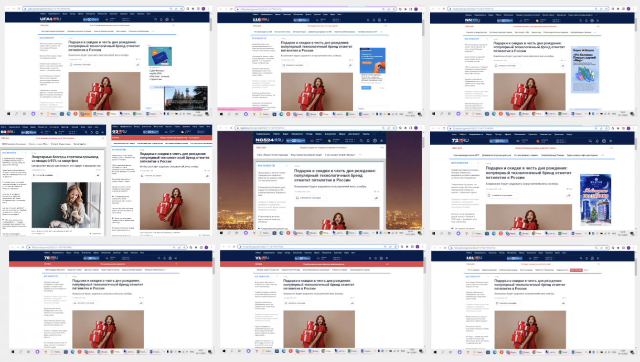Screen dimensions: 640x362
Task: Open Туризм in NGS24.RU top navigation
Action: pos(366,134)
